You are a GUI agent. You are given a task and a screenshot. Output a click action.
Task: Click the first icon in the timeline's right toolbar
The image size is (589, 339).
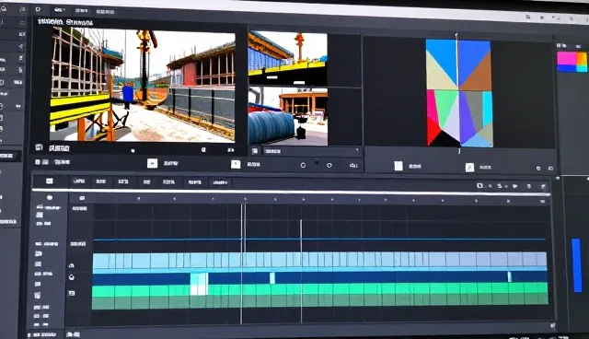coord(479,185)
